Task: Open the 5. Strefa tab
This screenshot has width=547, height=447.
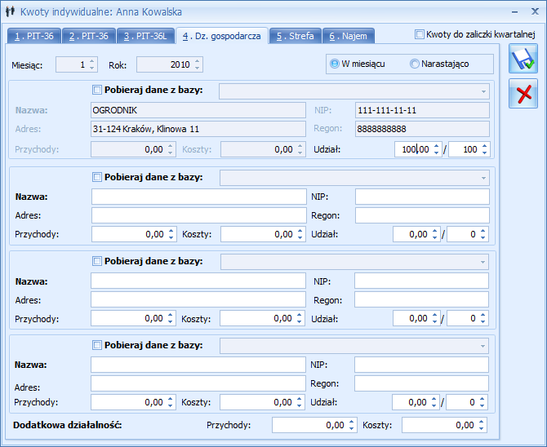Action: 295,36
